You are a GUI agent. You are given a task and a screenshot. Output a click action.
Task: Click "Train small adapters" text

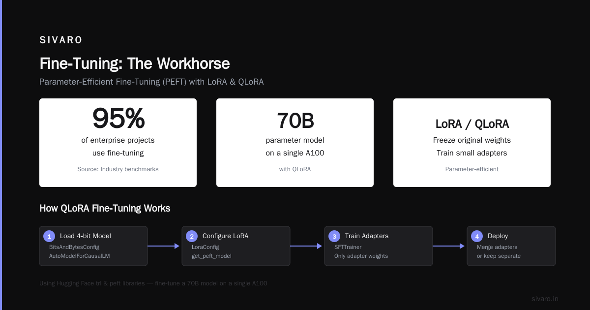(x=472, y=153)
